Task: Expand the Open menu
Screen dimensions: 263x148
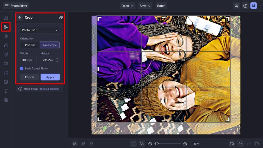Action: click(127, 6)
